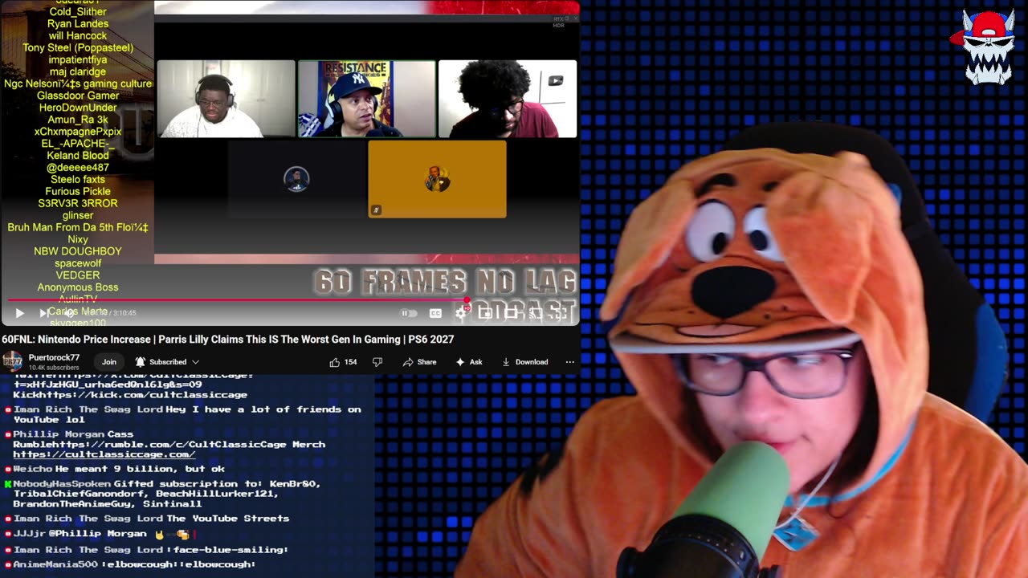This screenshot has width=1028, height=578.
Task: Click the '60 FRAMES NO LAG' overlay title
Action: click(445, 282)
